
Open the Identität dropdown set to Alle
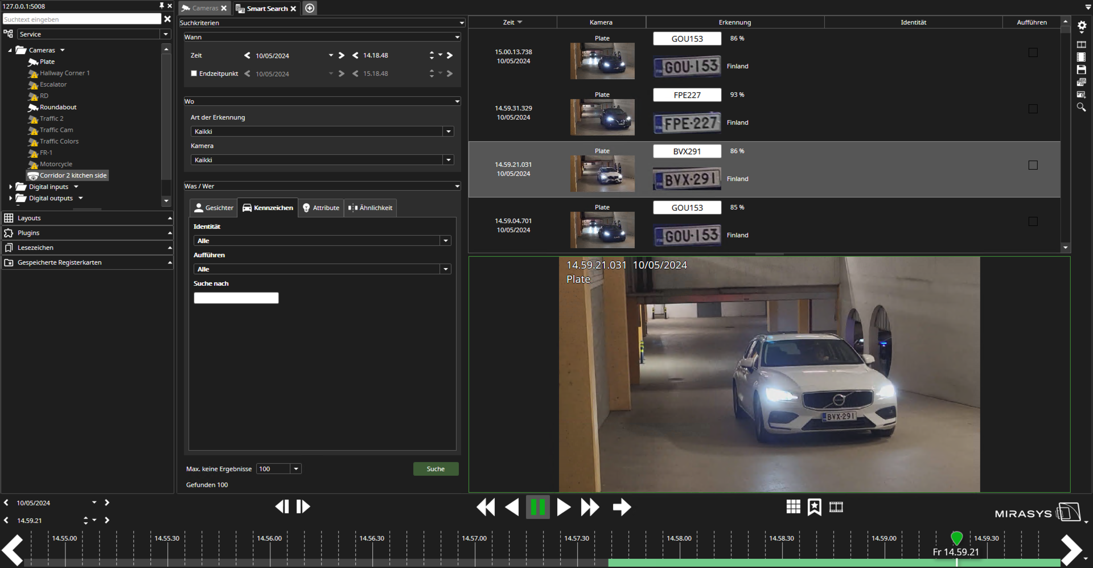pos(445,241)
